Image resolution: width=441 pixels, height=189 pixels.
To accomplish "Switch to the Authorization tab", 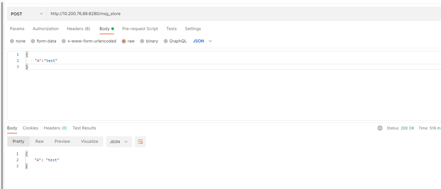I will (46, 29).
